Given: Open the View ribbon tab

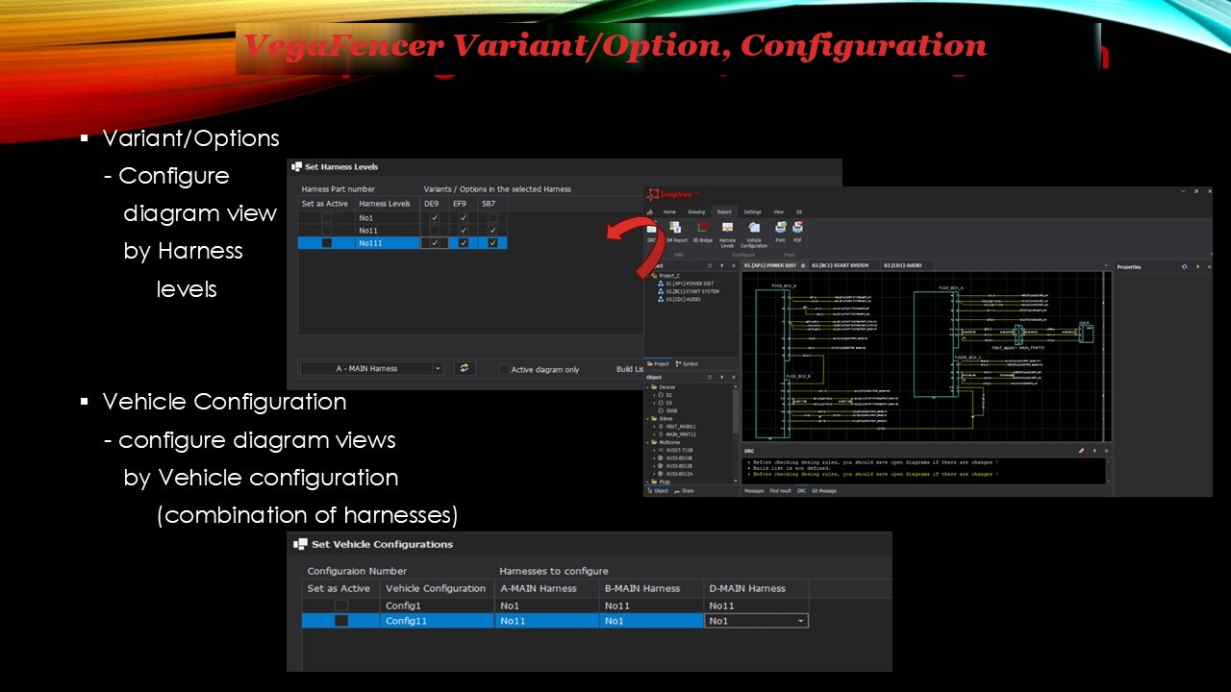Looking at the screenshot, I should 778,211.
